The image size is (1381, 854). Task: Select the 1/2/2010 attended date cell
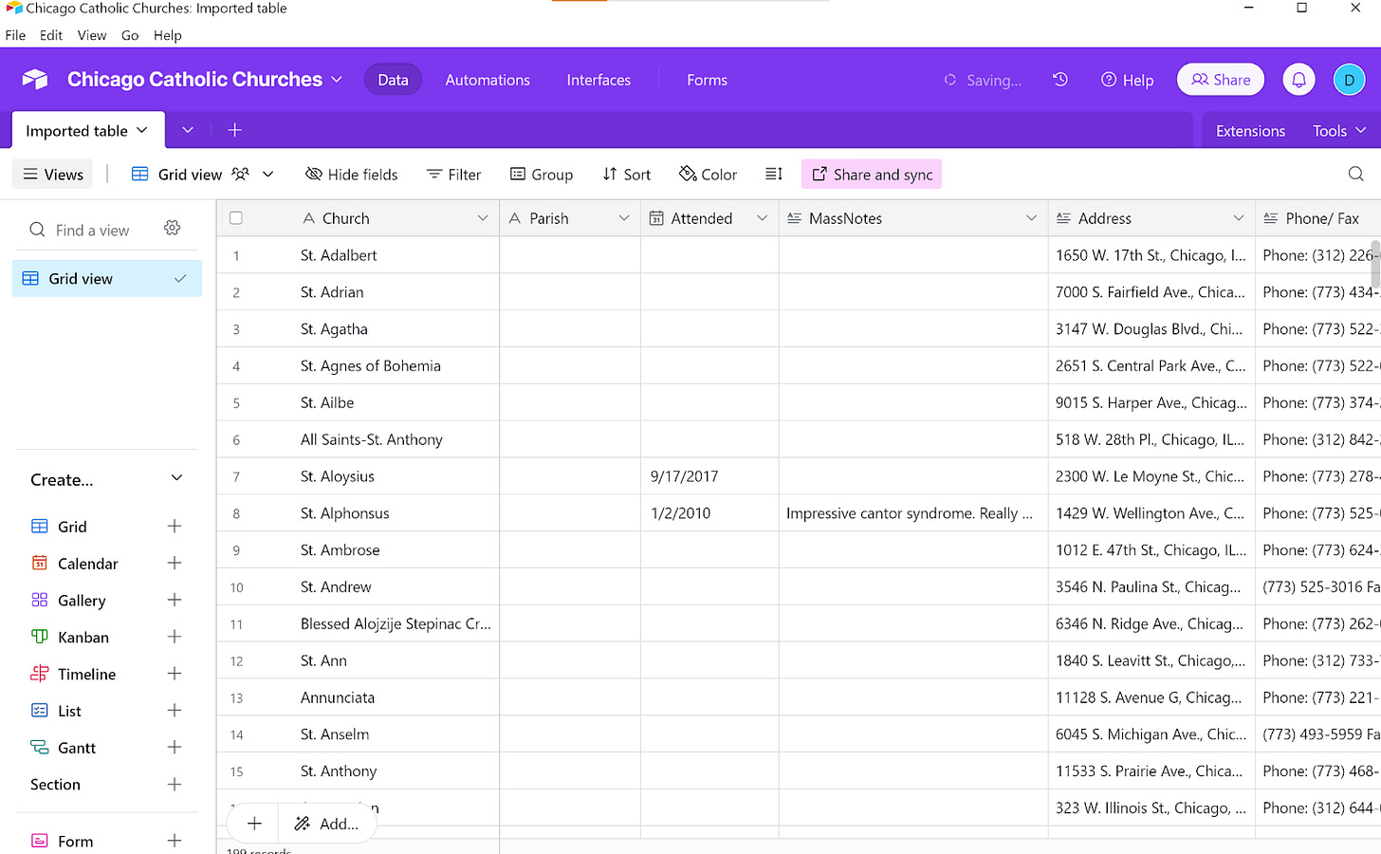709,513
